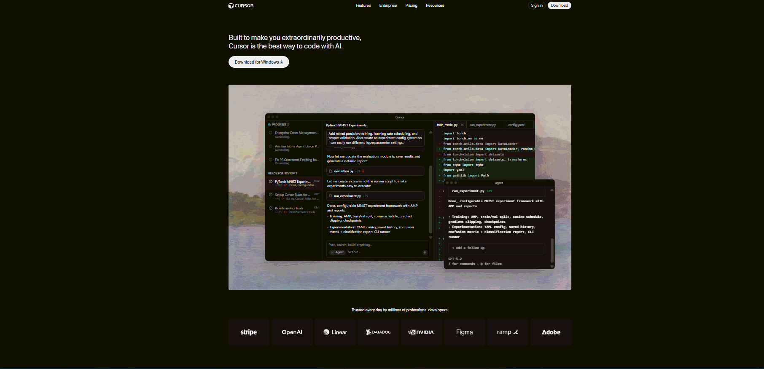764x369 pixels.
Task: Toggle the Agent mode pill in the prompt box
Action: [337, 252]
